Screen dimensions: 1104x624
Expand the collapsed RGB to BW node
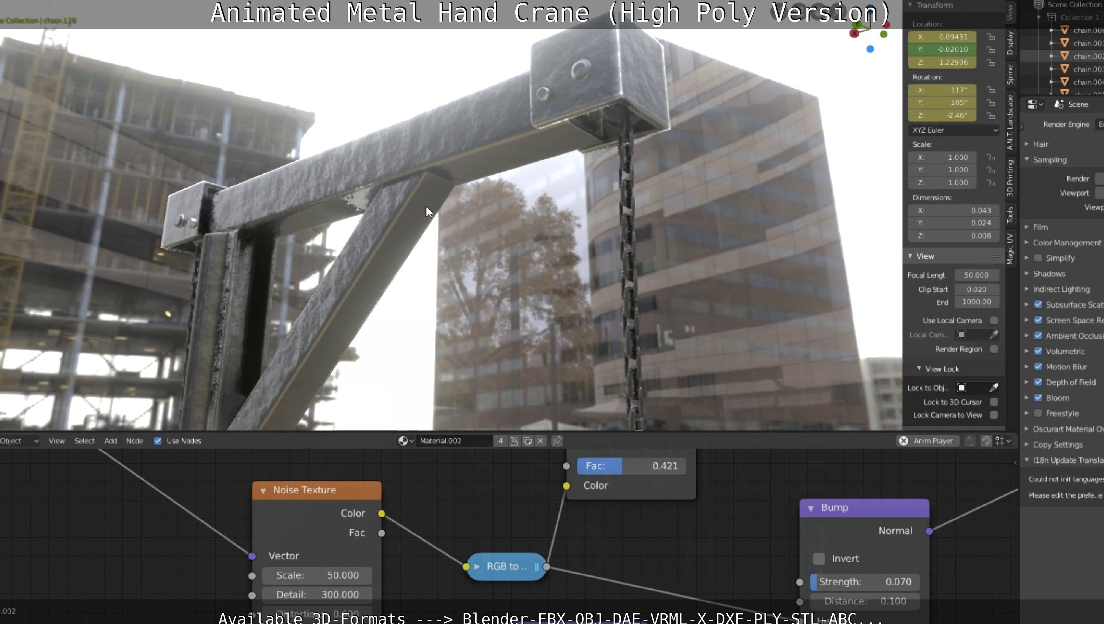click(x=477, y=567)
